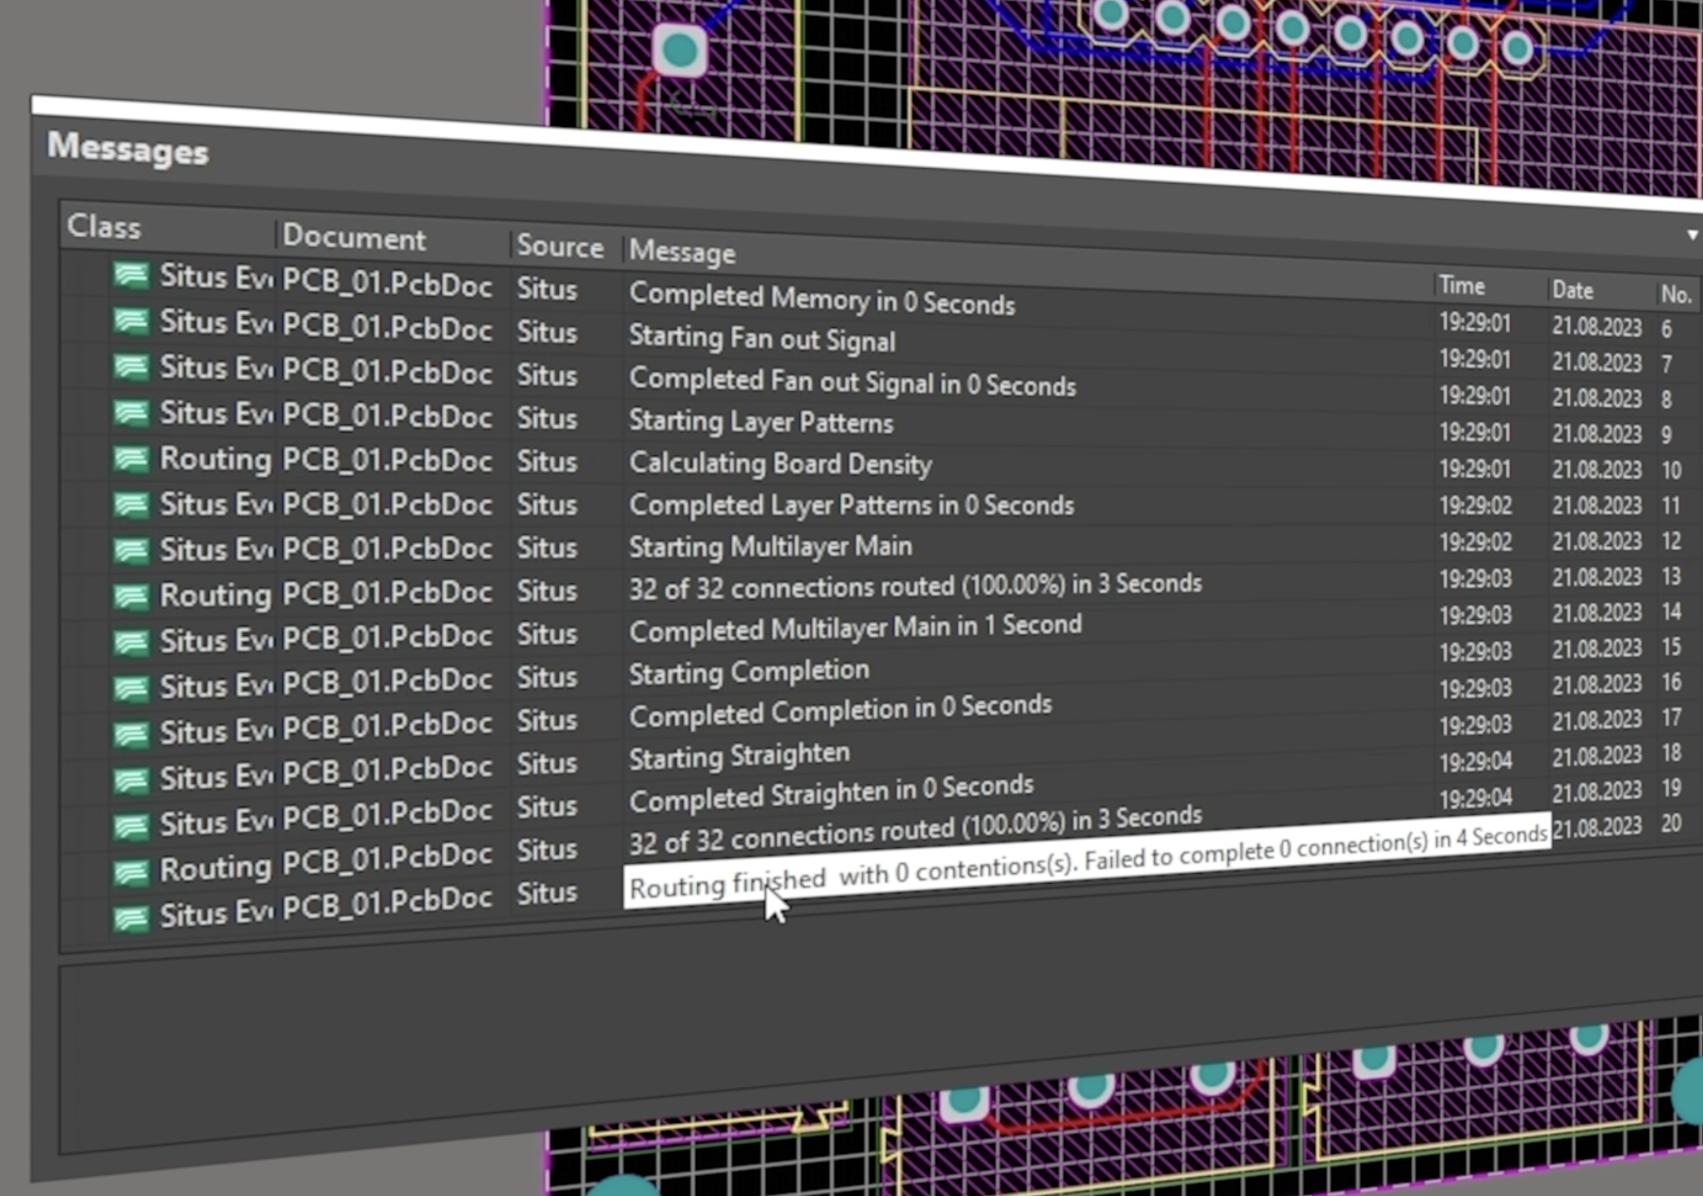Click the Source column header

click(560, 246)
